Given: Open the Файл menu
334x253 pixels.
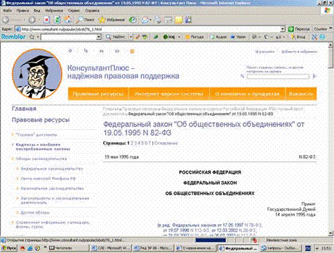Looking at the screenshot, I should 8,10.
